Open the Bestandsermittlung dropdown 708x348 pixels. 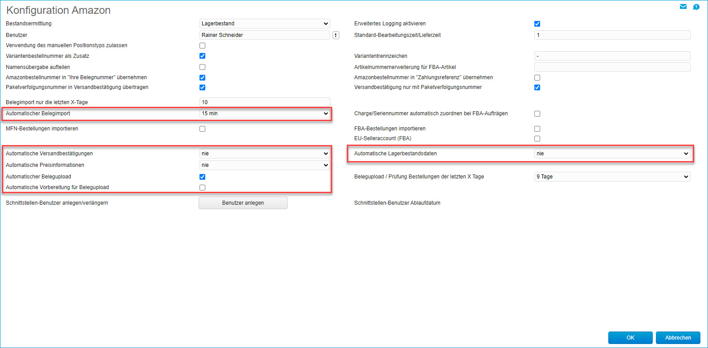tap(265, 24)
